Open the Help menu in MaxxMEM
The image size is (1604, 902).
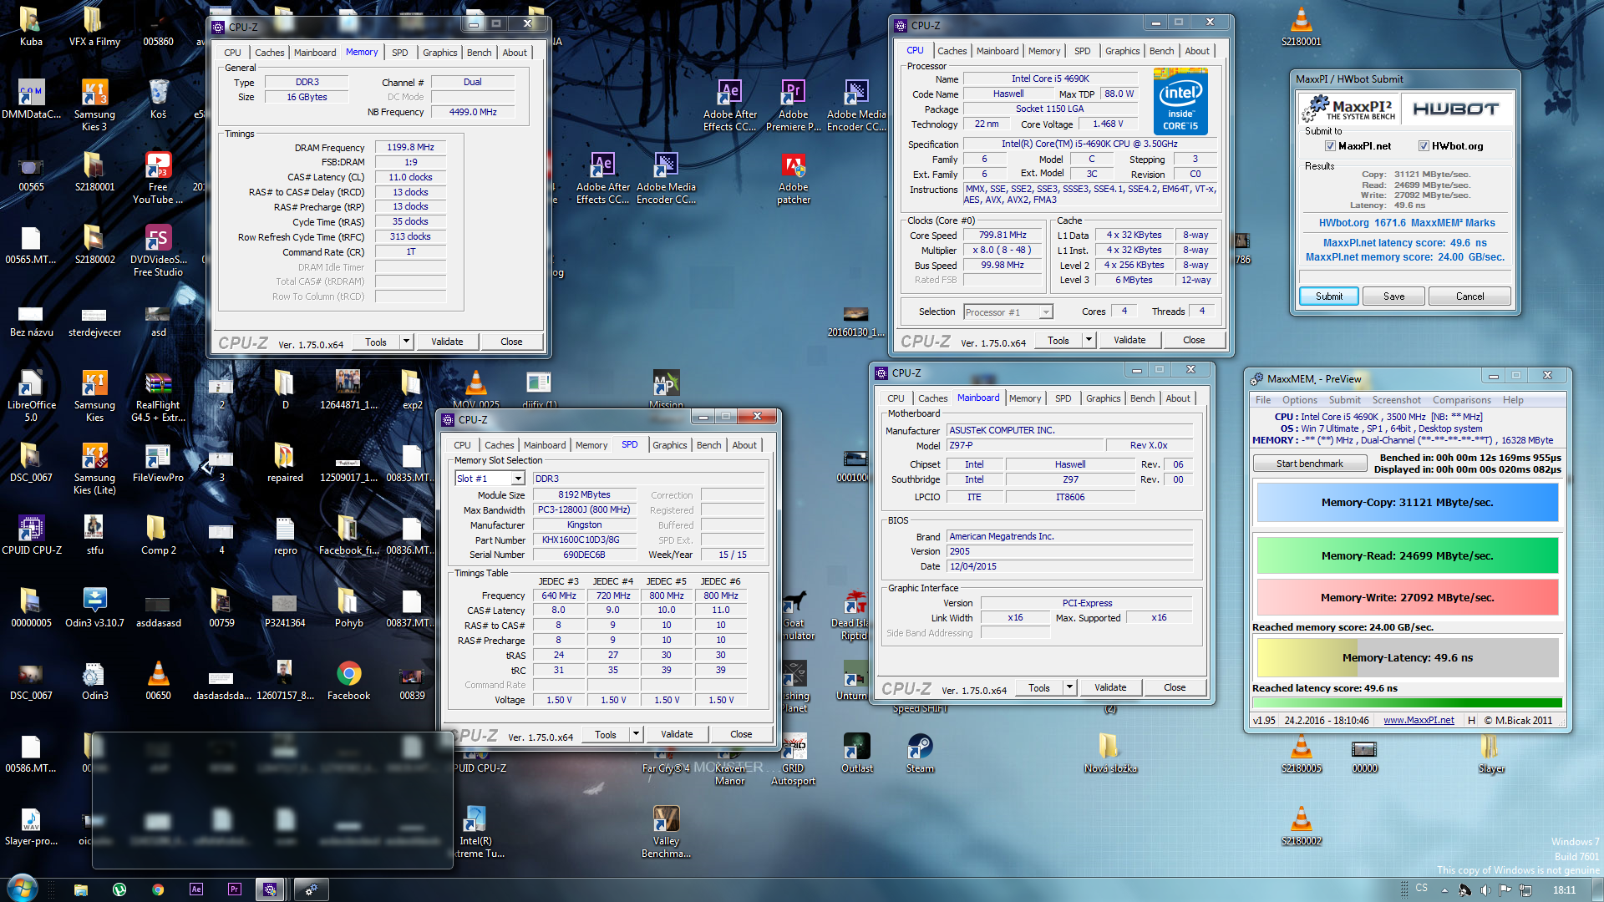1513,400
